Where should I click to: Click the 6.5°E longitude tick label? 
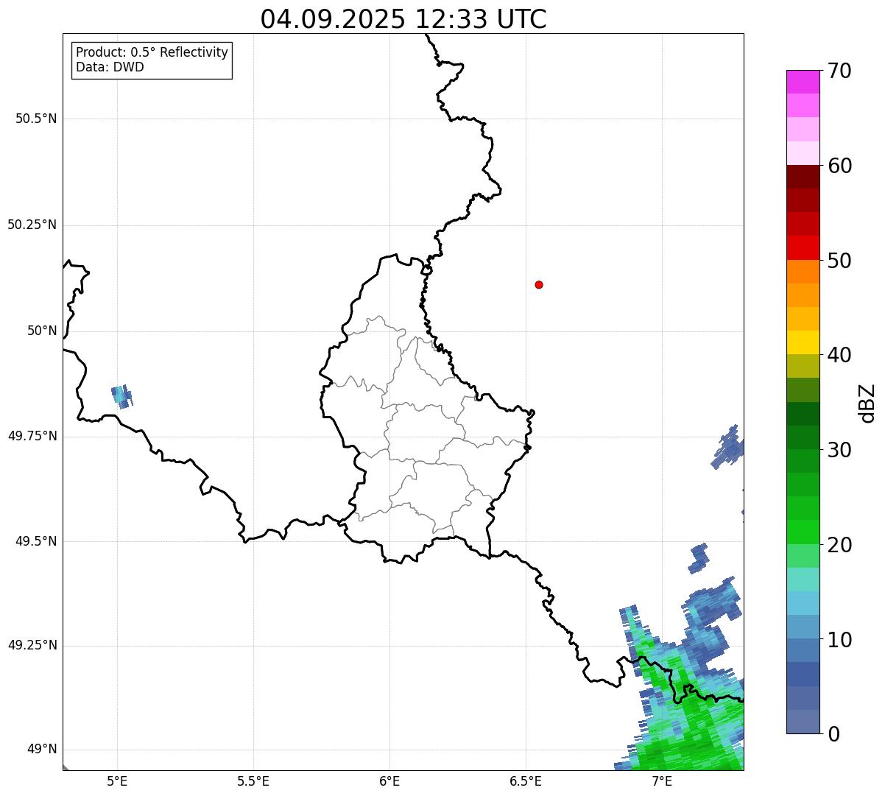pyautogui.click(x=526, y=781)
